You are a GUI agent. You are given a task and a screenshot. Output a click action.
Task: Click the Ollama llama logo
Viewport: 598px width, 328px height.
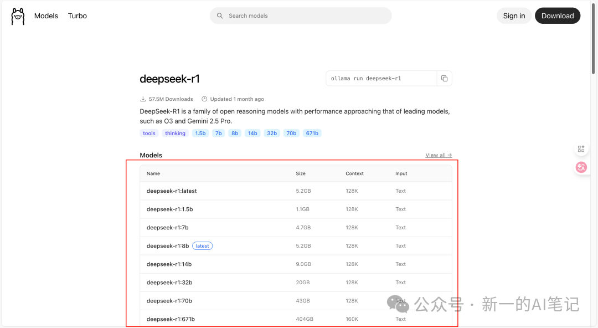point(18,16)
